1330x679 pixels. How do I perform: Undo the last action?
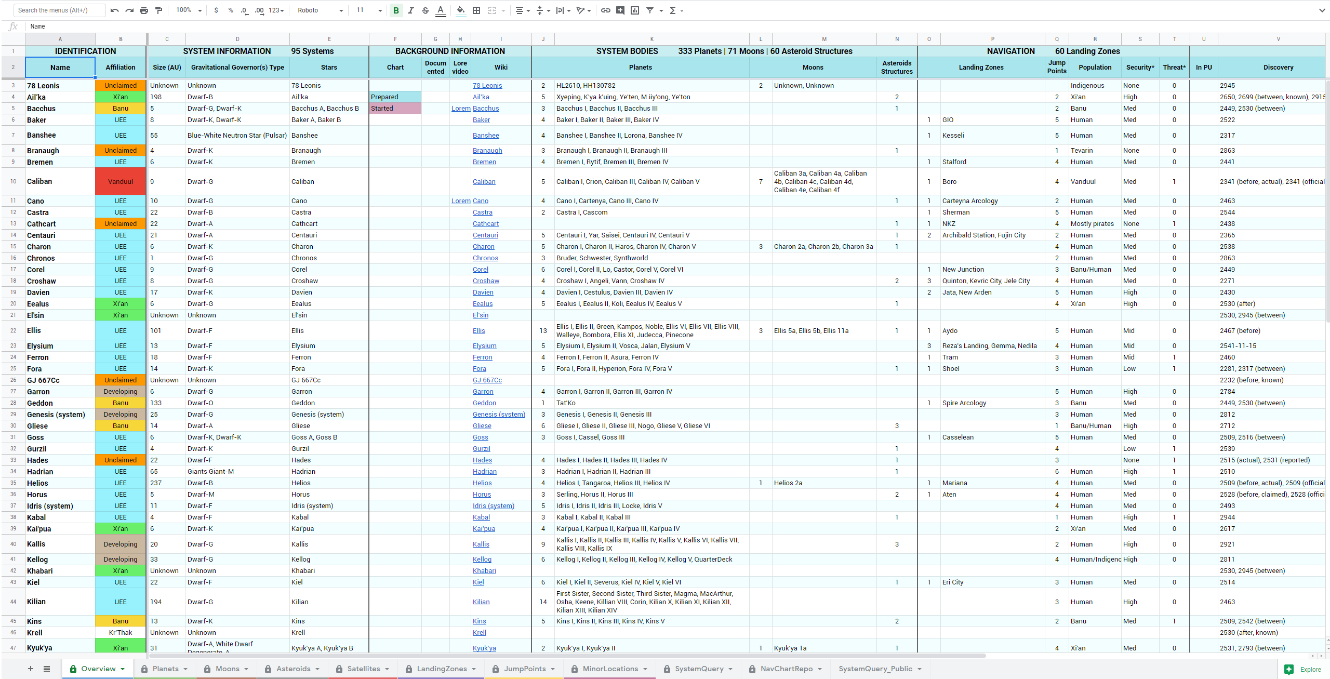coord(115,10)
